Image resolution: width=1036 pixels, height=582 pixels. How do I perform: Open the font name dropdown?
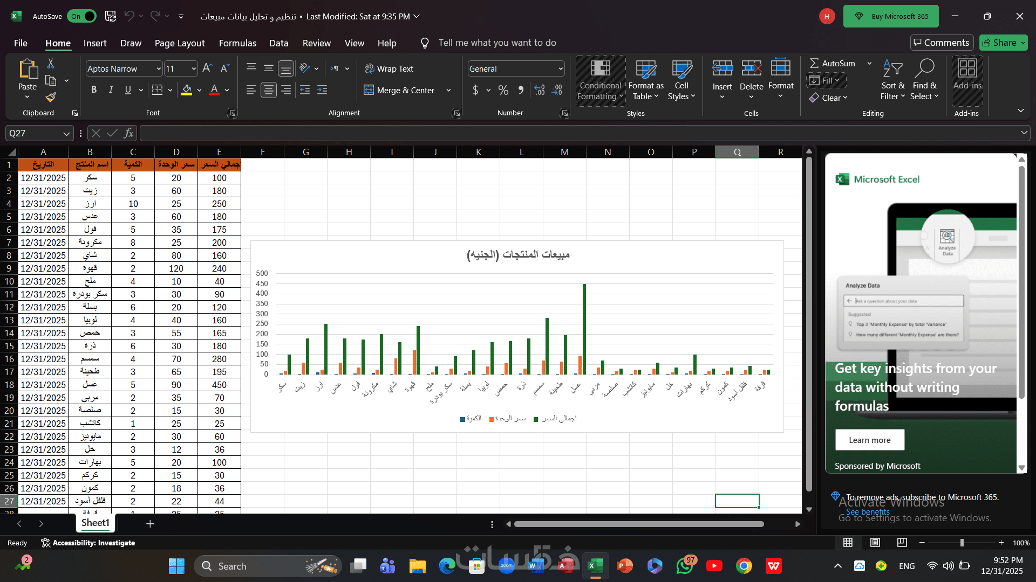159,68
